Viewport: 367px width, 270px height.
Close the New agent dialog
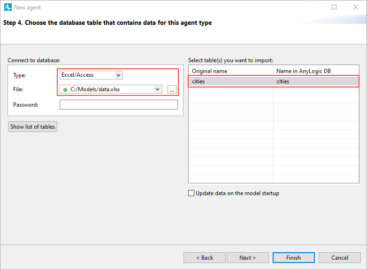356,7
